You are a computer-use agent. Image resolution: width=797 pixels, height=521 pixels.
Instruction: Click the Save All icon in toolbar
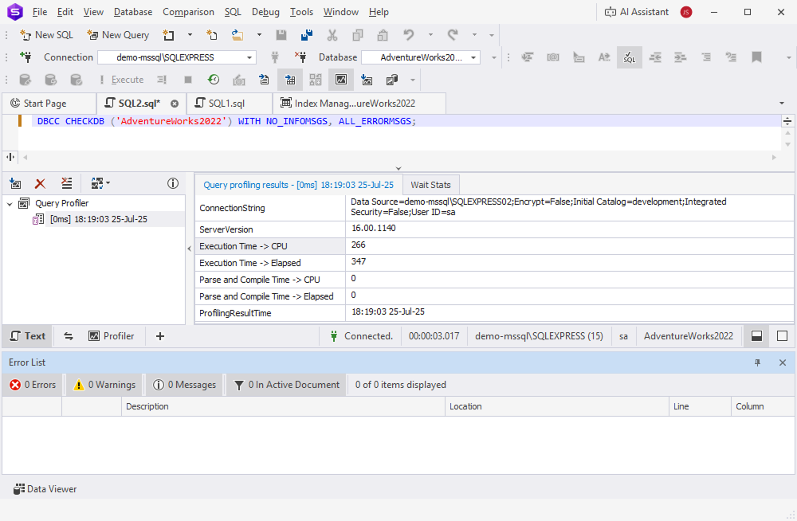306,35
